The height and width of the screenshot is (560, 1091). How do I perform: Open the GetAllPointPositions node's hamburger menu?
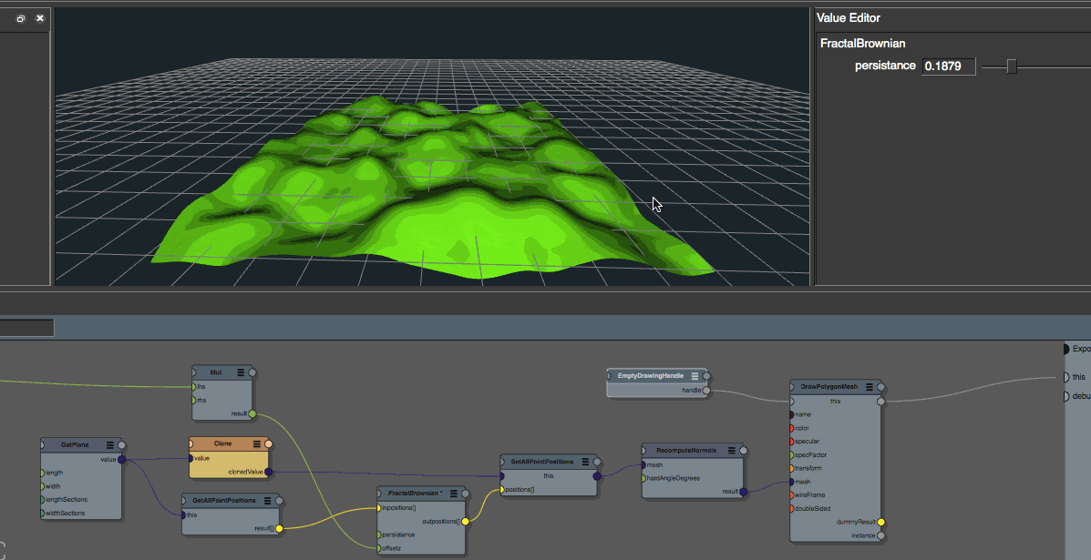[x=267, y=500]
